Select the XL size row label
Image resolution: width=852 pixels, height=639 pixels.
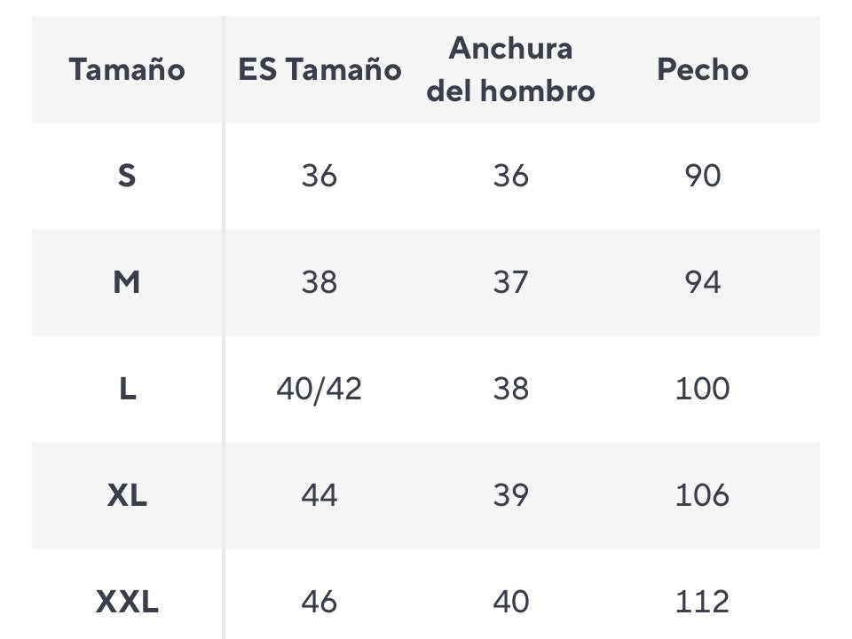pyautogui.click(x=127, y=495)
